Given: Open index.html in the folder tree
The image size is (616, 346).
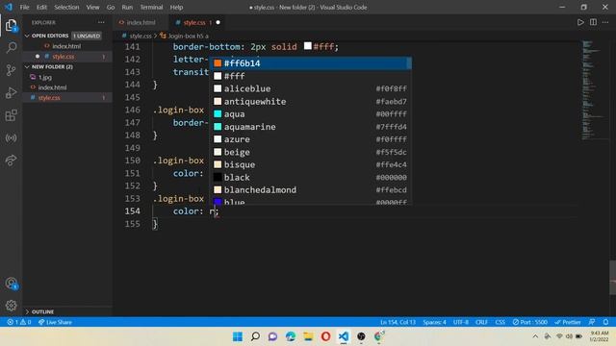Looking at the screenshot, I should click(x=67, y=87).
